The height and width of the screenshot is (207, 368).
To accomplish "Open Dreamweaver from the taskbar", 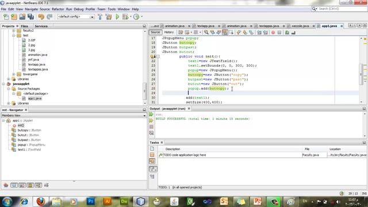I will pos(124,201).
